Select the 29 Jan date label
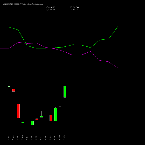The height and width of the screenshot is (145, 145). click(x=8, y=138)
